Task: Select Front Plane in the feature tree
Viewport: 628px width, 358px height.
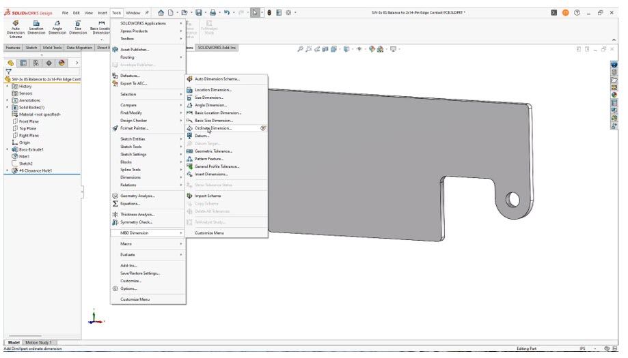Action: pyautogui.click(x=29, y=121)
